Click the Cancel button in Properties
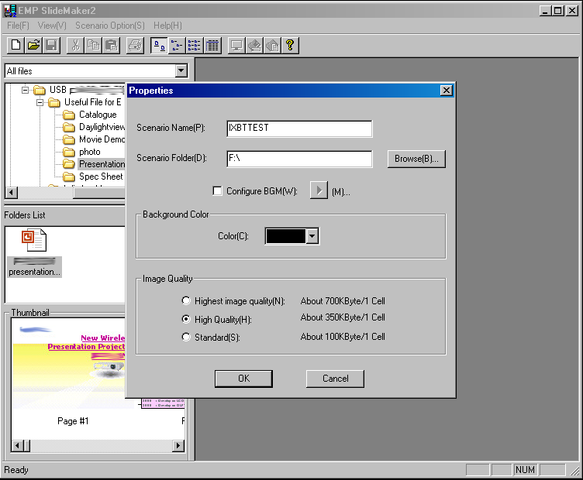This screenshot has height=480, width=583. tap(335, 379)
